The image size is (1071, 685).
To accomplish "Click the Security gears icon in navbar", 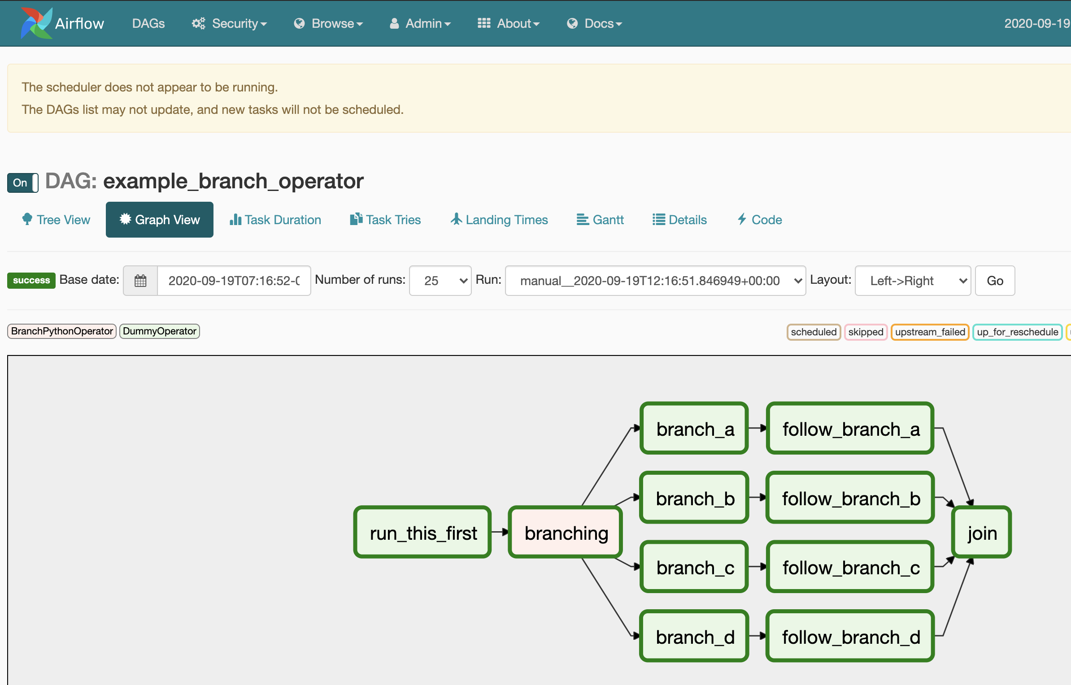I will [x=198, y=23].
